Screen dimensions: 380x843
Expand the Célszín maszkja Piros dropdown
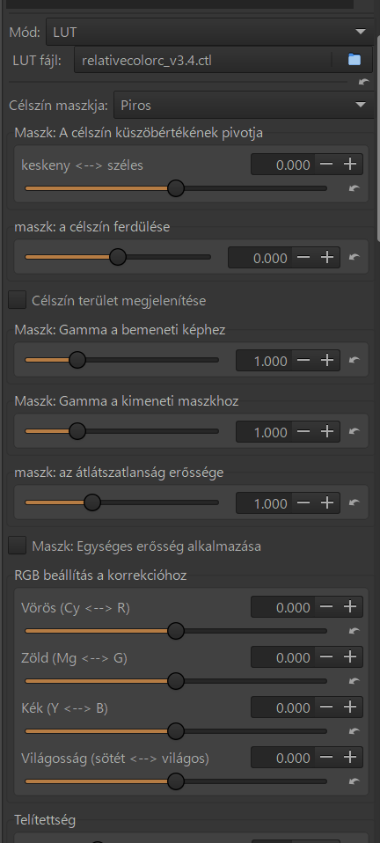point(244,105)
